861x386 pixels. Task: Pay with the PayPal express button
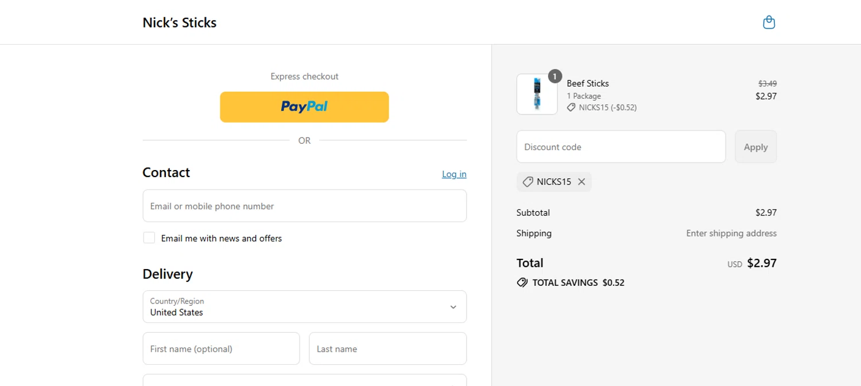tap(304, 107)
